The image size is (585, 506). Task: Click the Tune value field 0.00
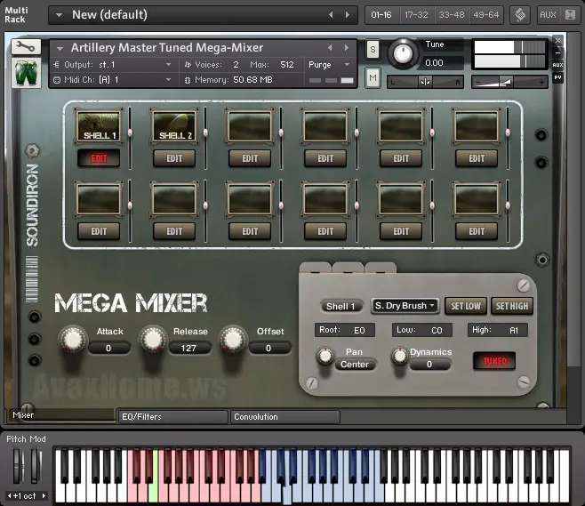443,62
